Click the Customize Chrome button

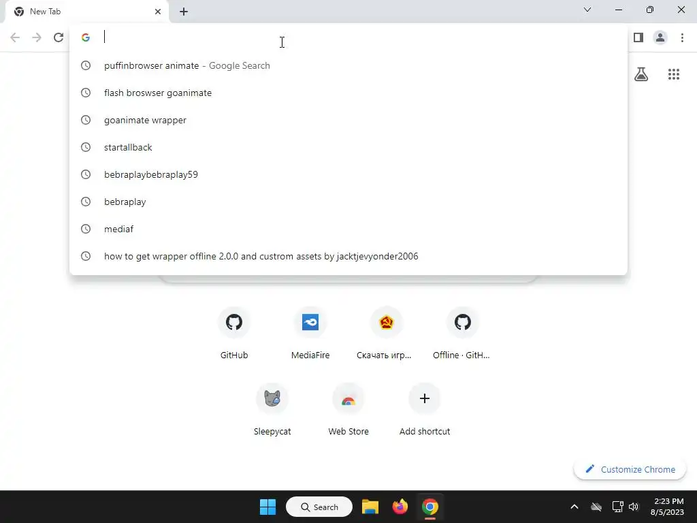click(x=630, y=469)
